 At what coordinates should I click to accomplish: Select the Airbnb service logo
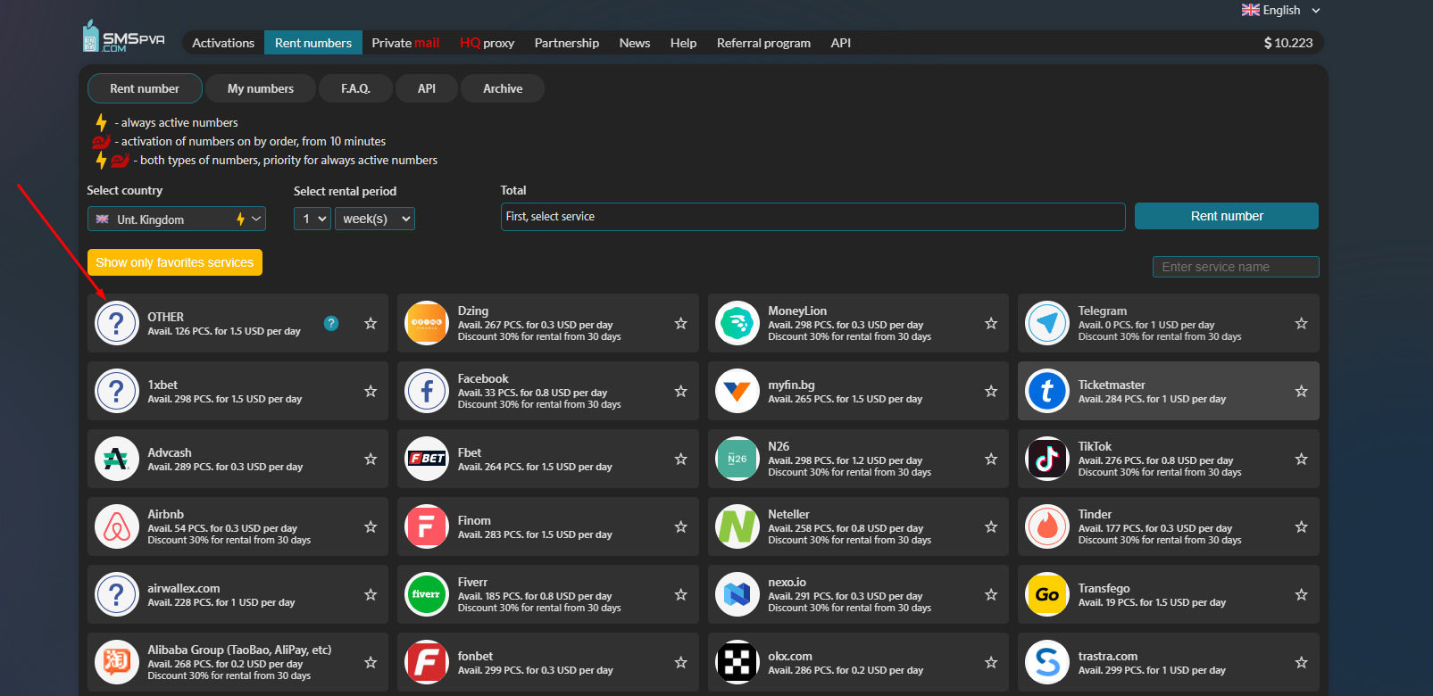tap(117, 526)
